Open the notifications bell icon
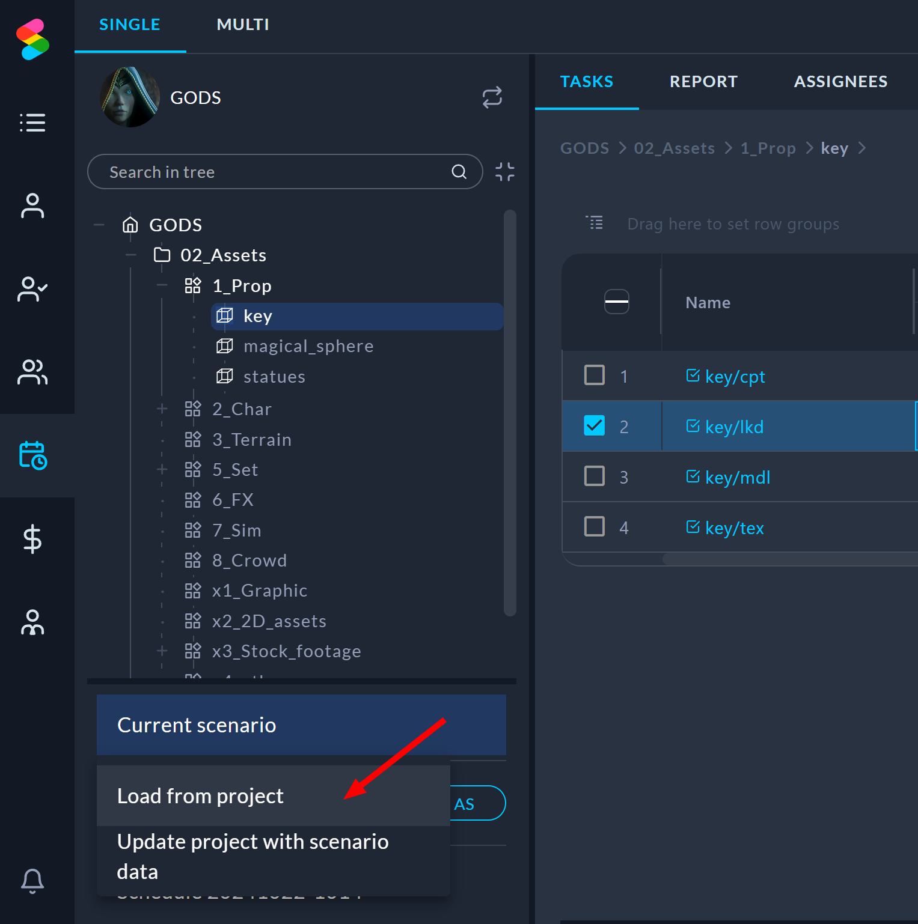 tap(32, 881)
